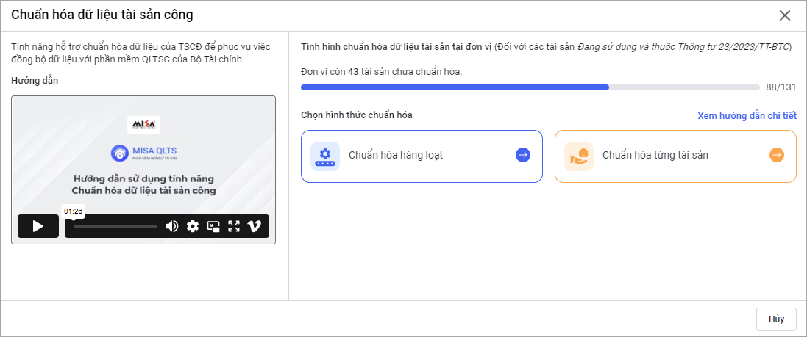Mute the video volume speaker icon
Image resolution: width=807 pixels, height=337 pixels.
point(172,226)
